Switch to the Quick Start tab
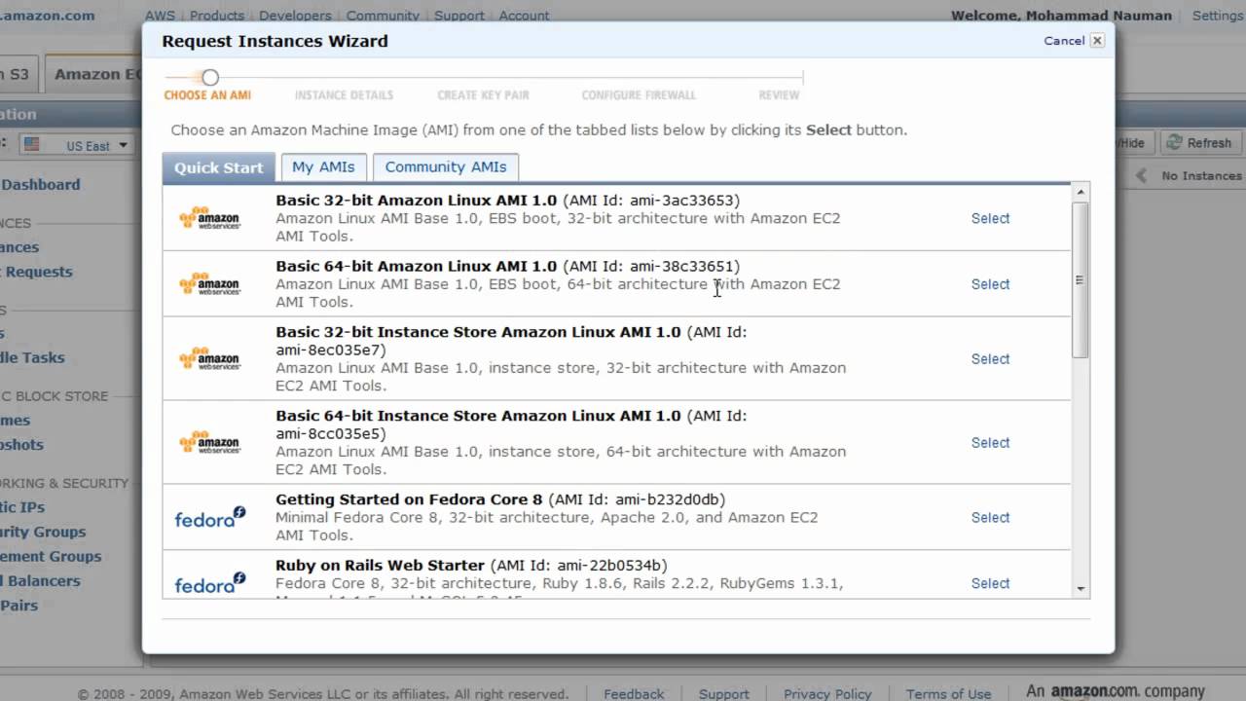Viewport: 1246px width, 701px height. pos(219,167)
